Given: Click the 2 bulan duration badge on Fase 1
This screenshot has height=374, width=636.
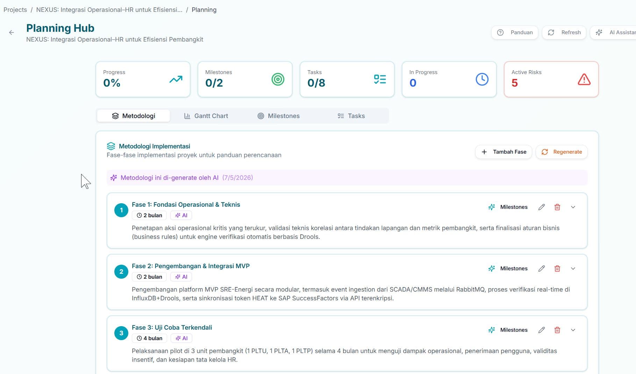Looking at the screenshot, I should click(x=149, y=215).
